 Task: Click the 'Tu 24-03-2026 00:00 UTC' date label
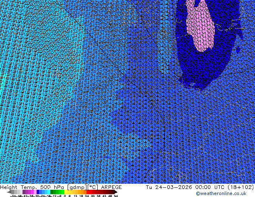[x=185, y=187]
